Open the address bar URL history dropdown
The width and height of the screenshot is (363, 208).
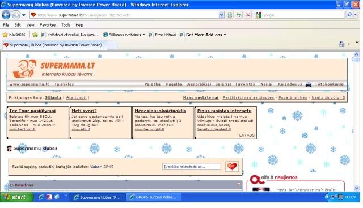click(221, 15)
